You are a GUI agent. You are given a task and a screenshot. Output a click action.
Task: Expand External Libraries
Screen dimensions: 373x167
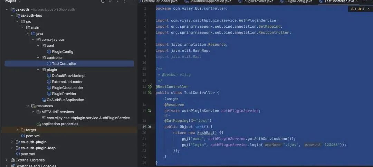(x=7, y=160)
